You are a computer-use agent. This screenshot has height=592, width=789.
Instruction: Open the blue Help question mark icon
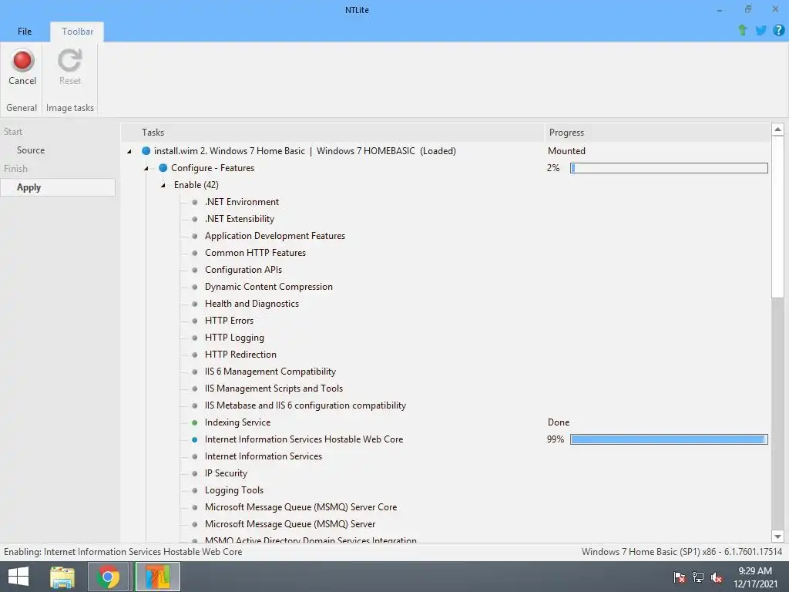(x=778, y=30)
